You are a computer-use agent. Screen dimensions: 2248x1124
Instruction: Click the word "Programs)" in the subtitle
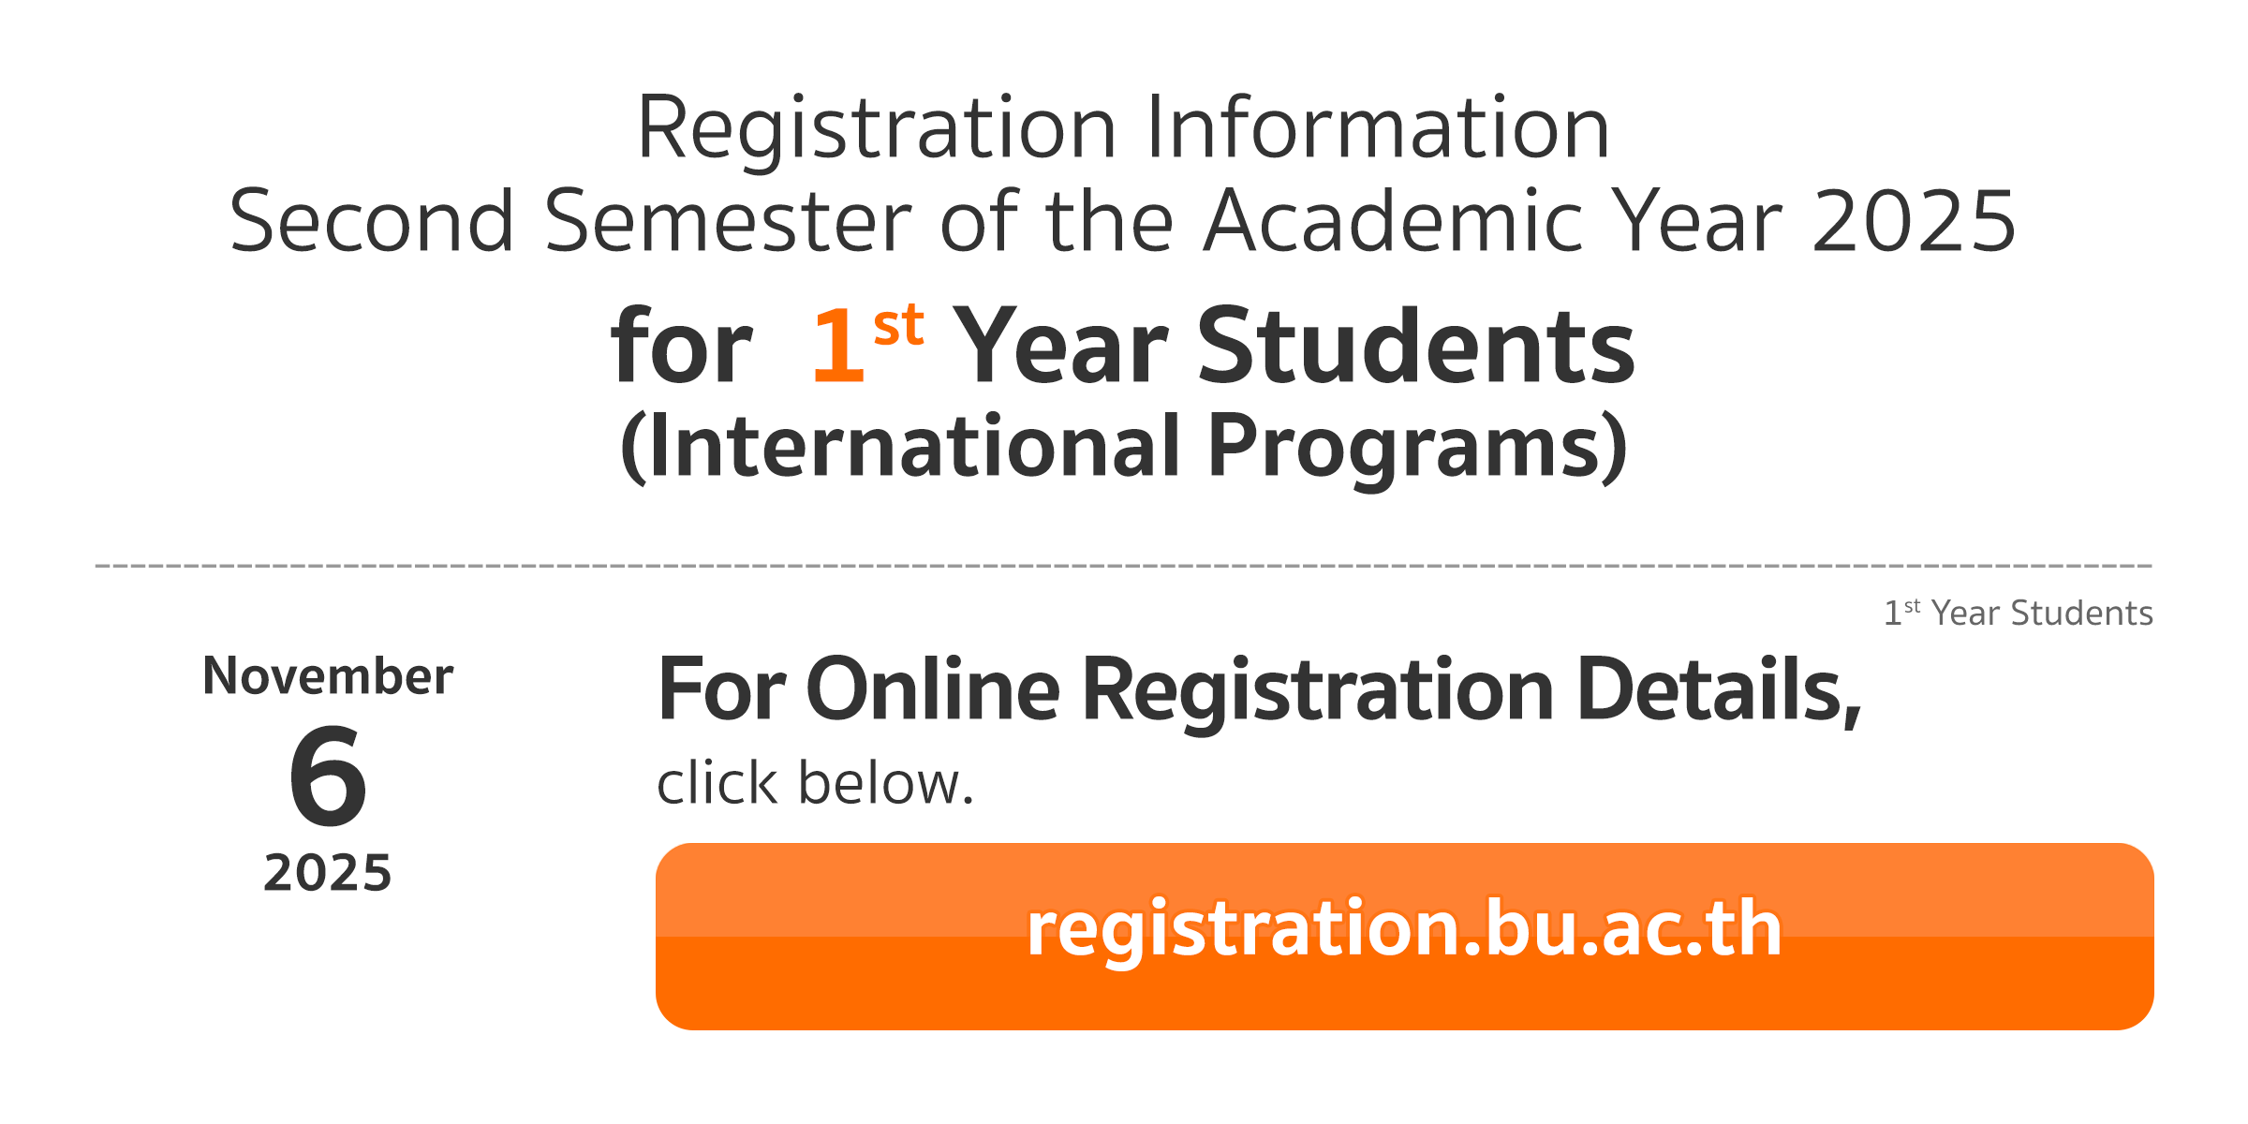[x=1416, y=448]
